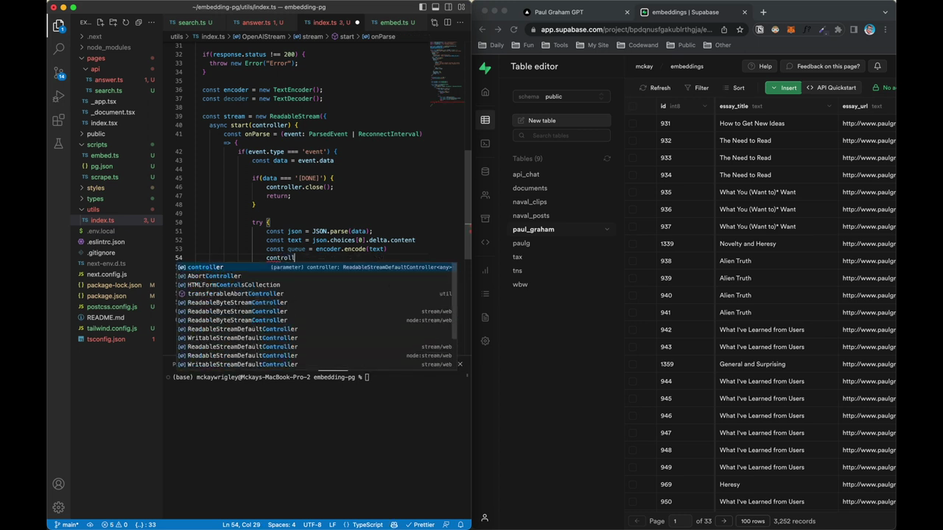Open pg.json in the Explorer
This screenshot has width=943, height=530.
coord(102,166)
